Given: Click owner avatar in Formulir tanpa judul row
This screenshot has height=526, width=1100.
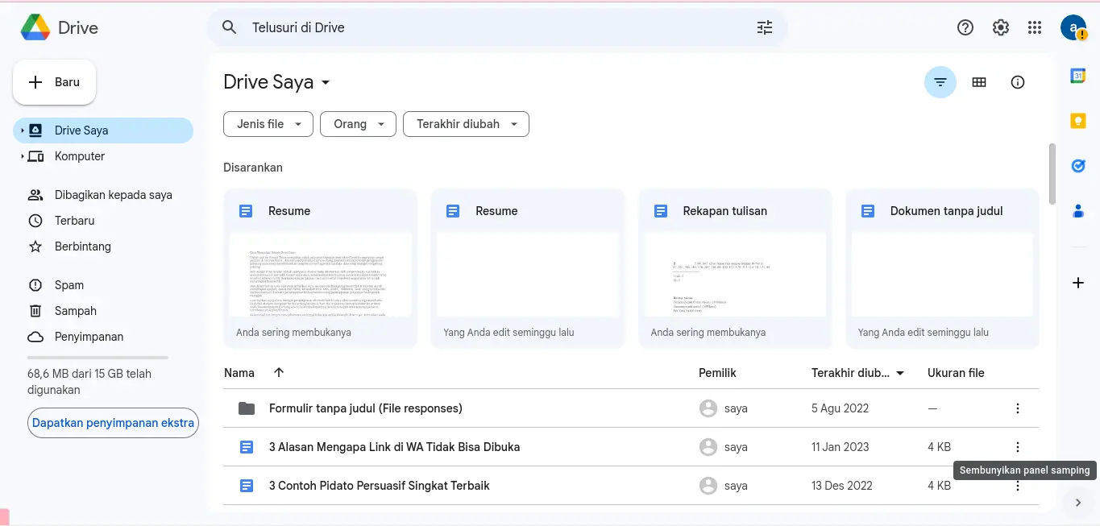Looking at the screenshot, I should point(708,408).
